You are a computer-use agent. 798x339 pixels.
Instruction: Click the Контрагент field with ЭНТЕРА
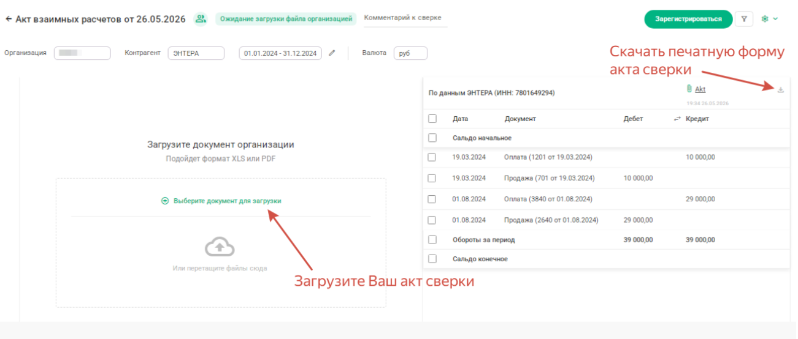(196, 53)
